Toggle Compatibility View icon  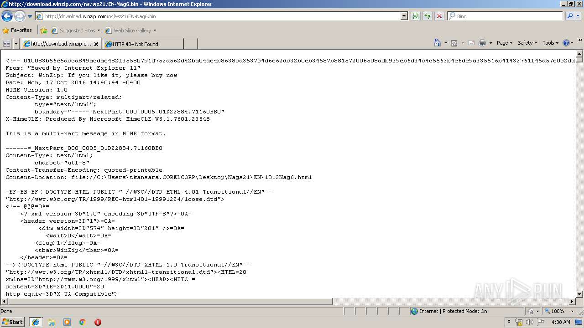[x=416, y=16]
